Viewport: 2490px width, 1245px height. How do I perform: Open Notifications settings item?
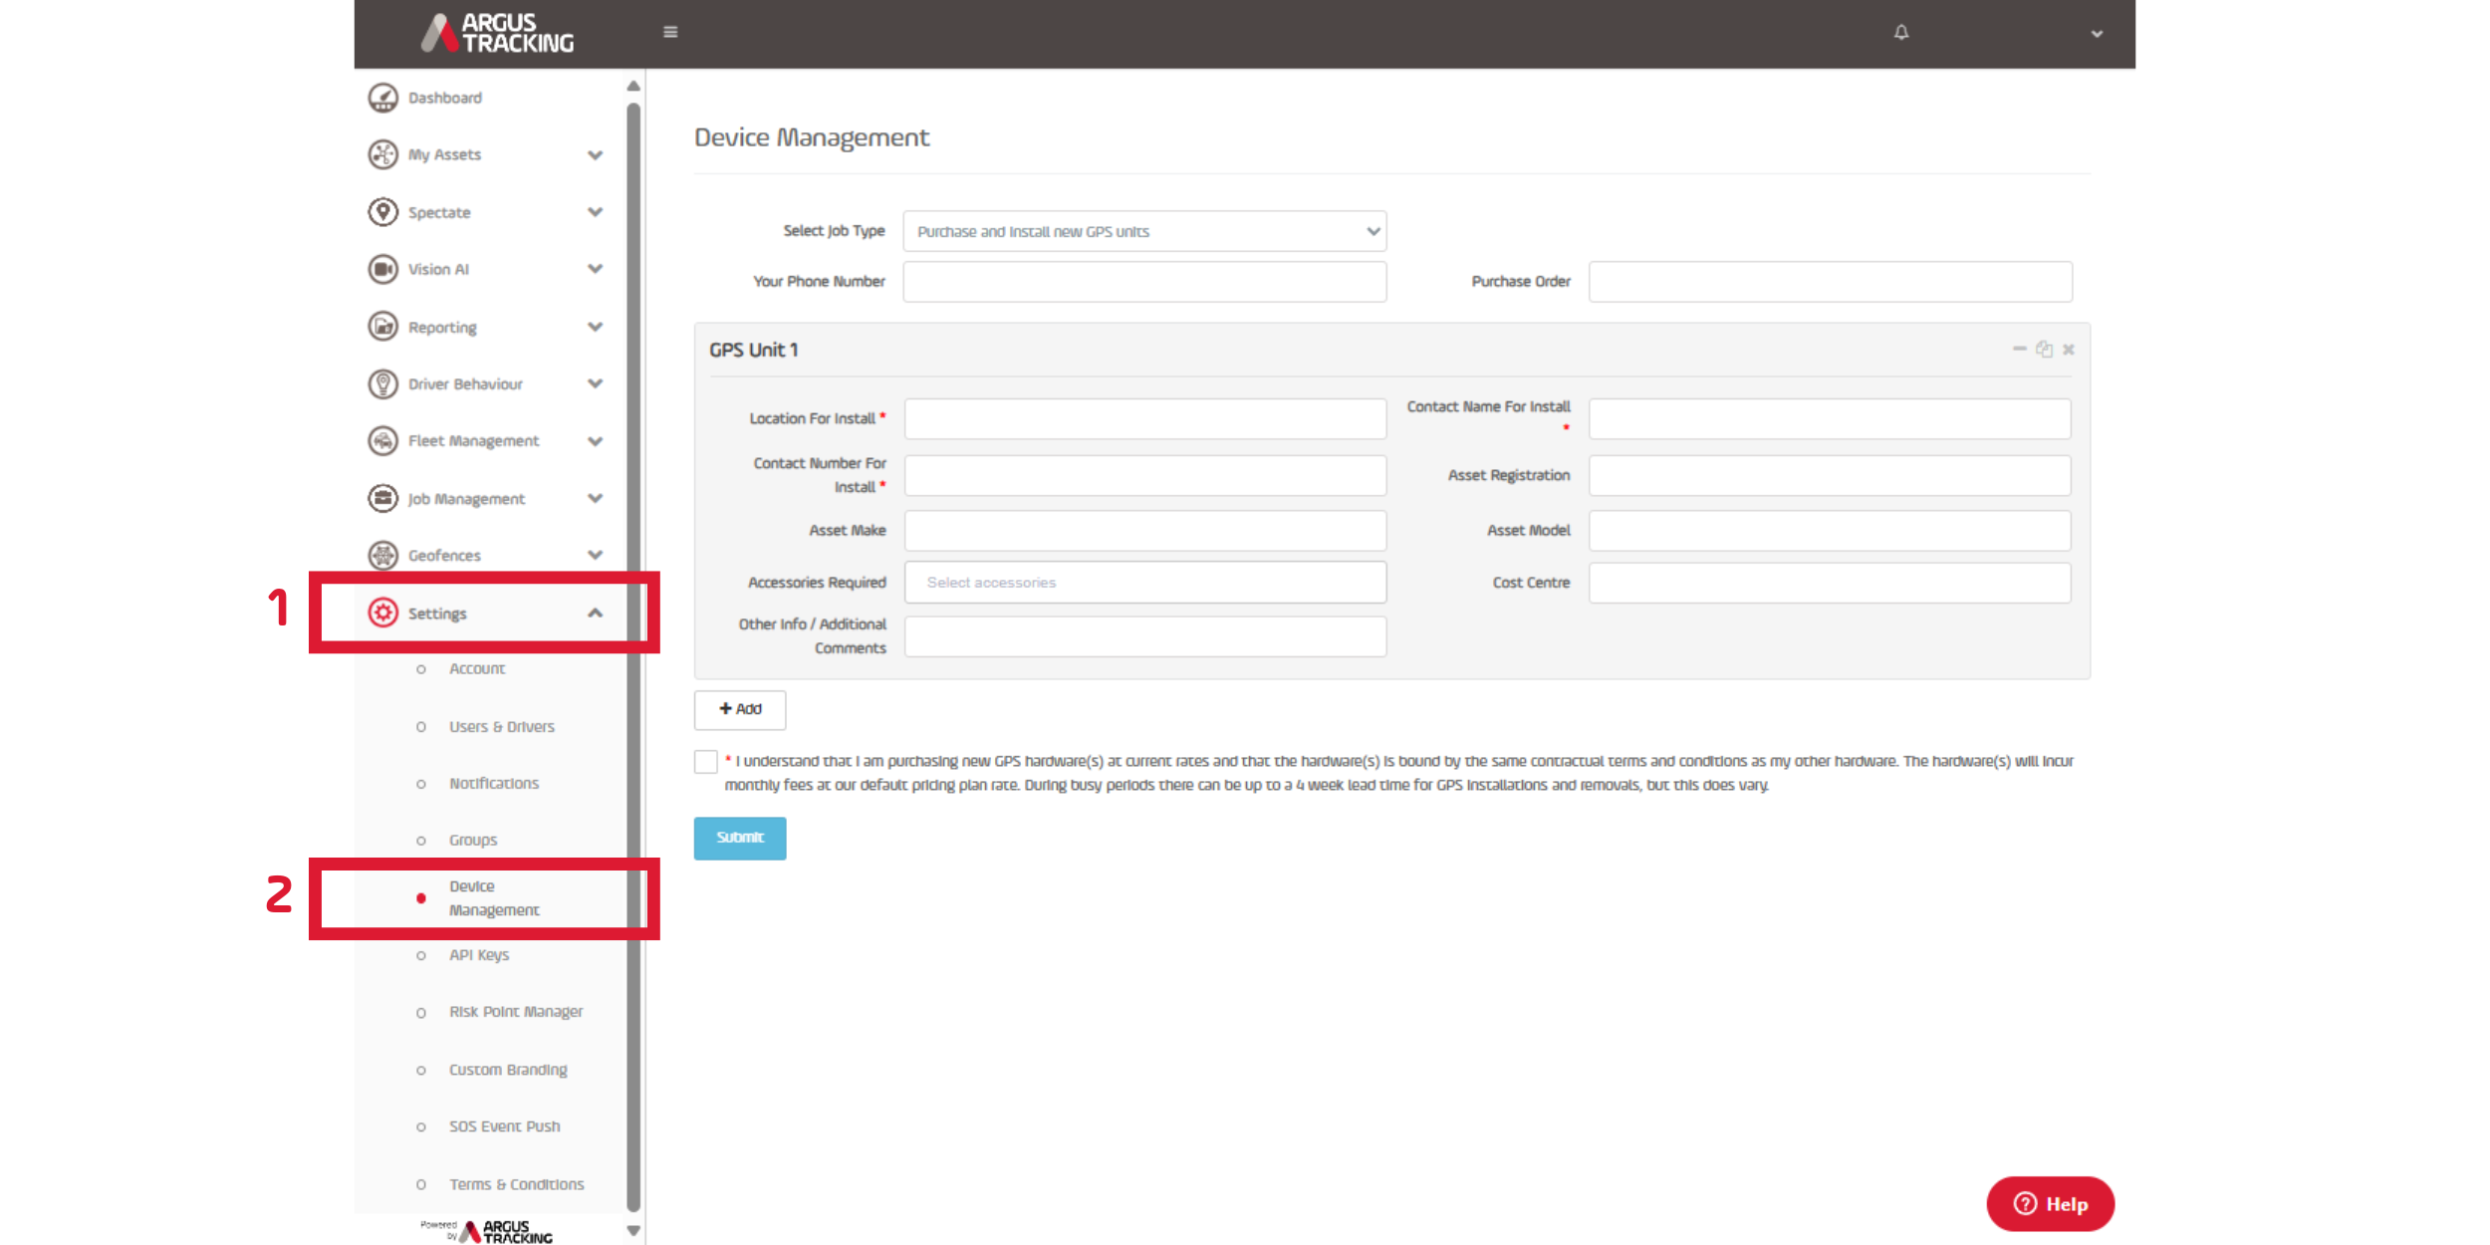point(494,784)
